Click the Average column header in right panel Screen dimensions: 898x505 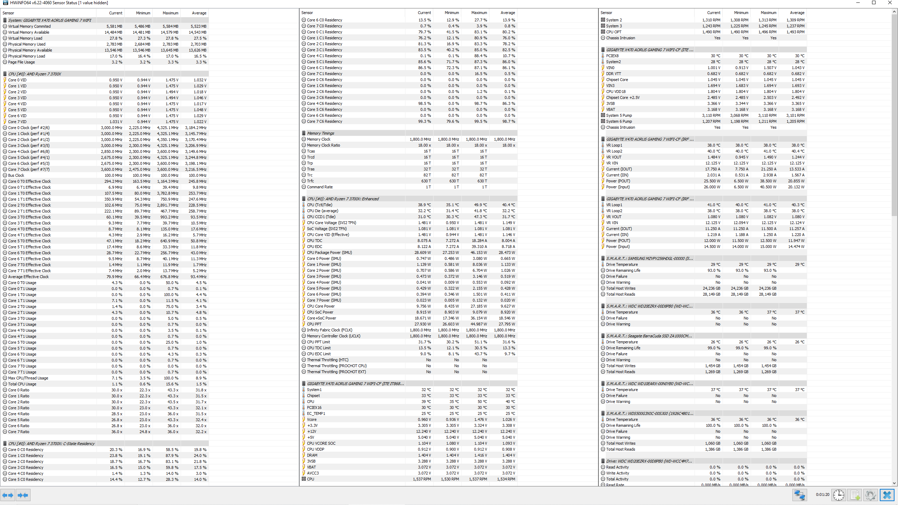point(797,13)
